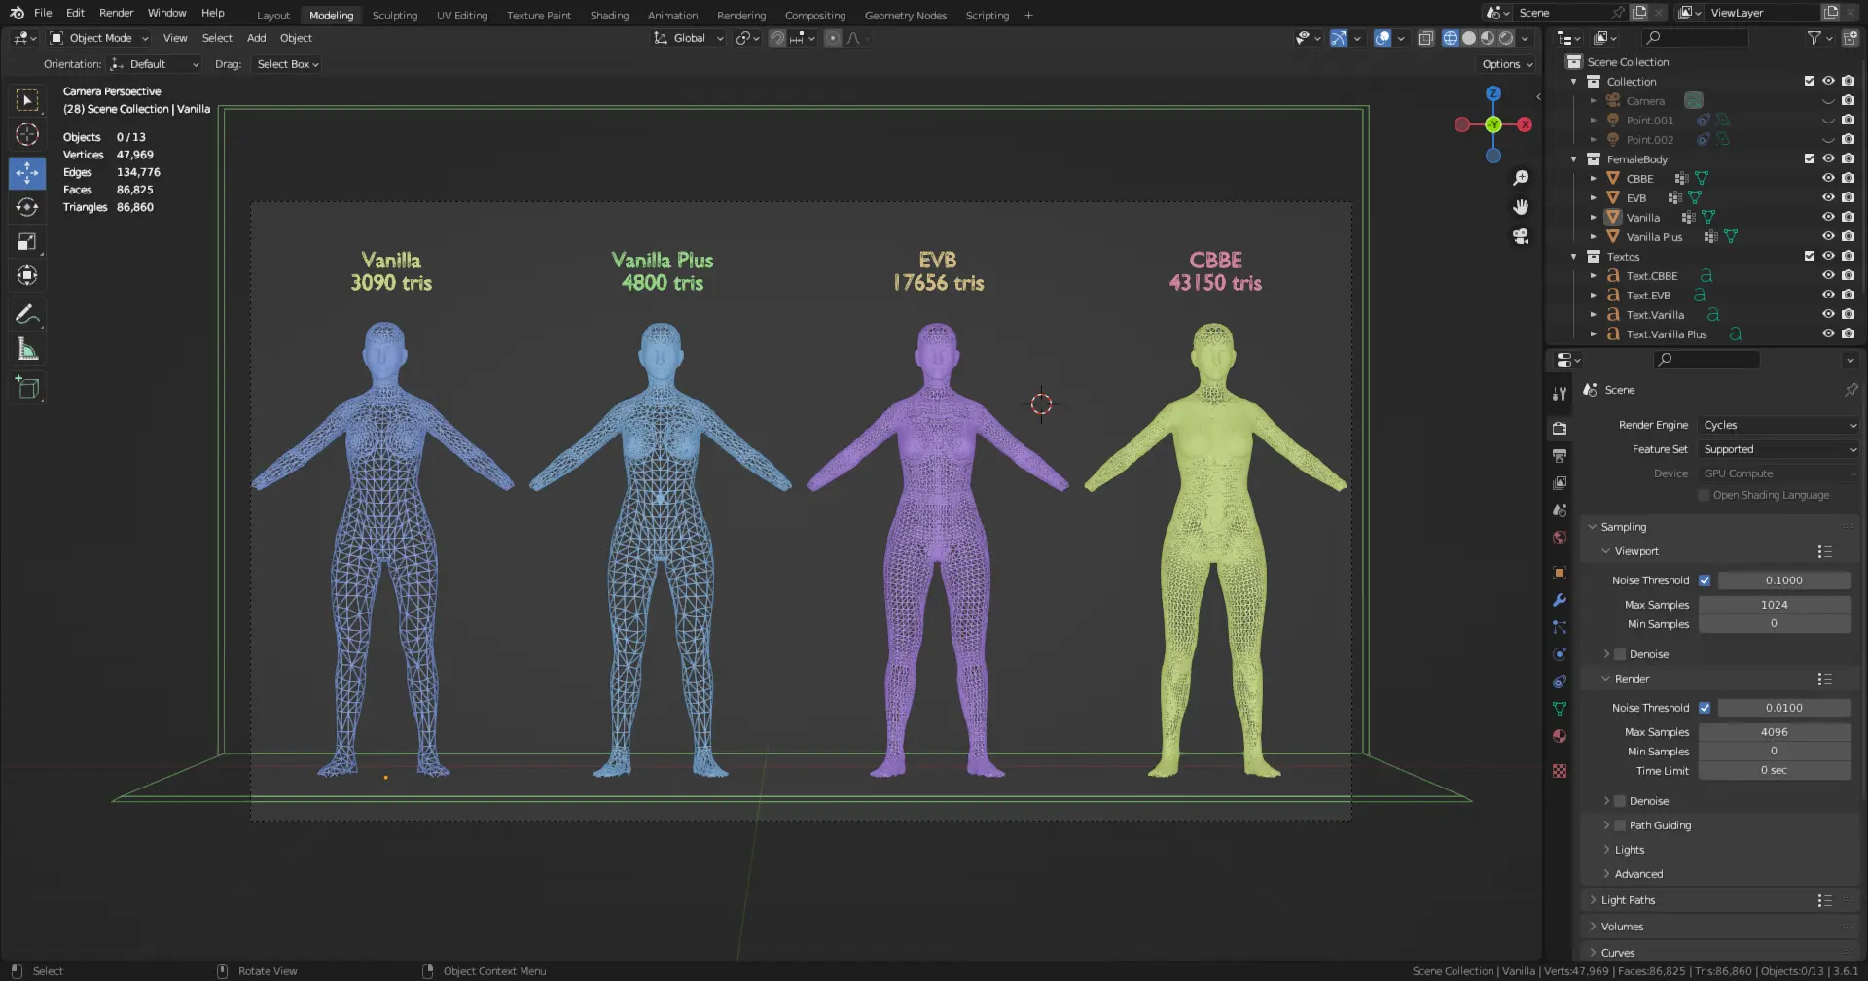The width and height of the screenshot is (1868, 981).
Task: Collapse the FemaleBody collection tree
Action: click(1574, 158)
